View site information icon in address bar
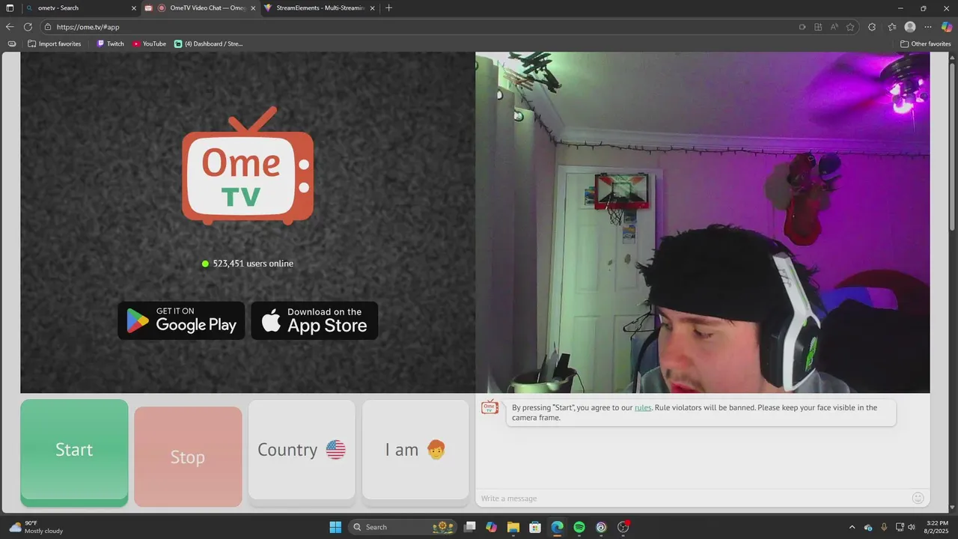 click(48, 27)
